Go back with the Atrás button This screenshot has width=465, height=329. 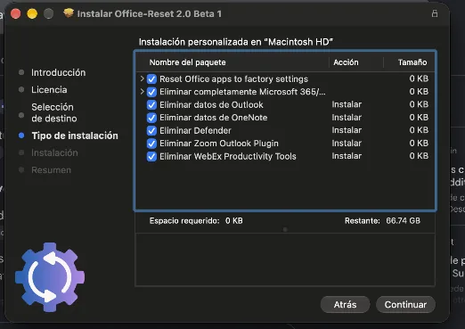tap(345, 304)
